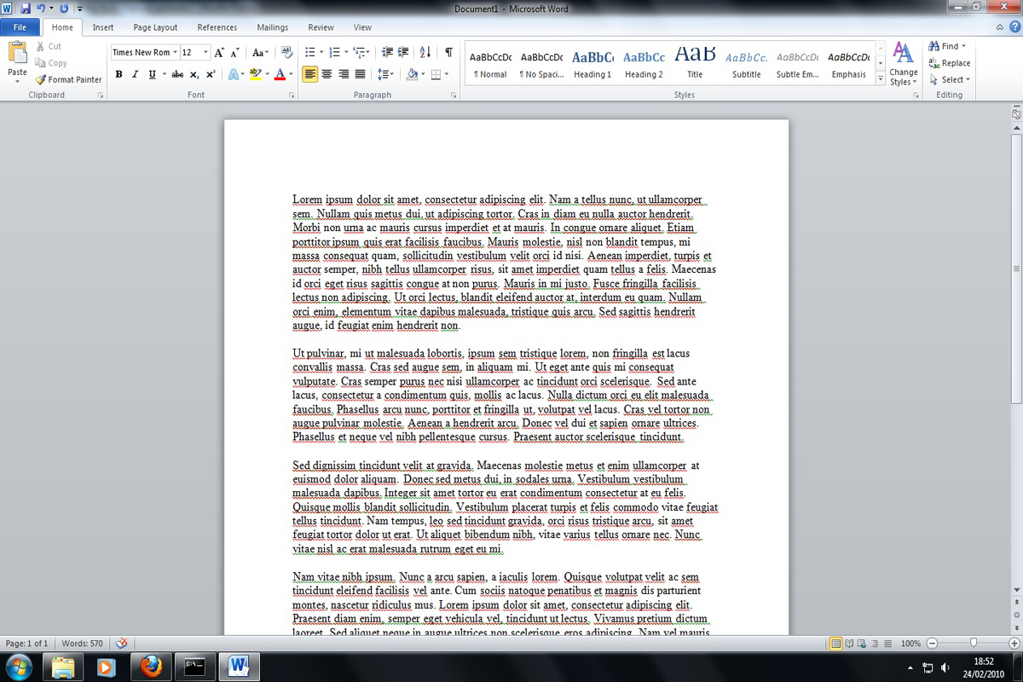The image size is (1023, 682).
Task: Switch to Web Layout view
Action: (863, 643)
